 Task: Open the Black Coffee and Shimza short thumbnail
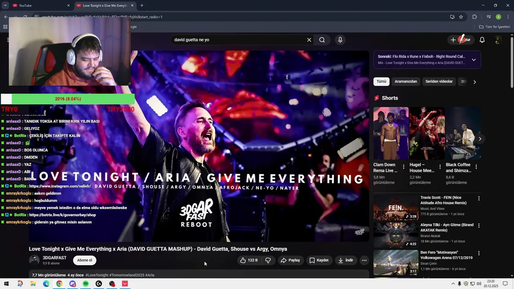pos(463,133)
